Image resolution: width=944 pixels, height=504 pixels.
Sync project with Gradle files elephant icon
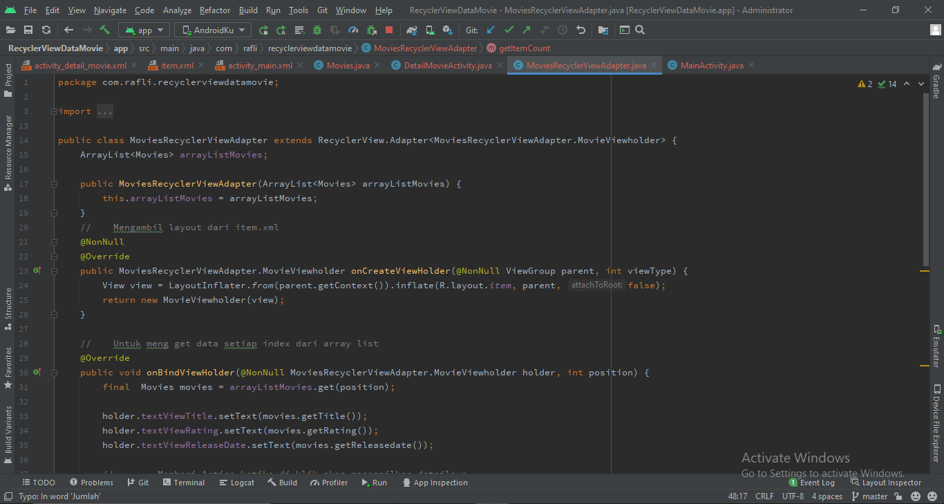pyautogui.click(x=412, y=30)
